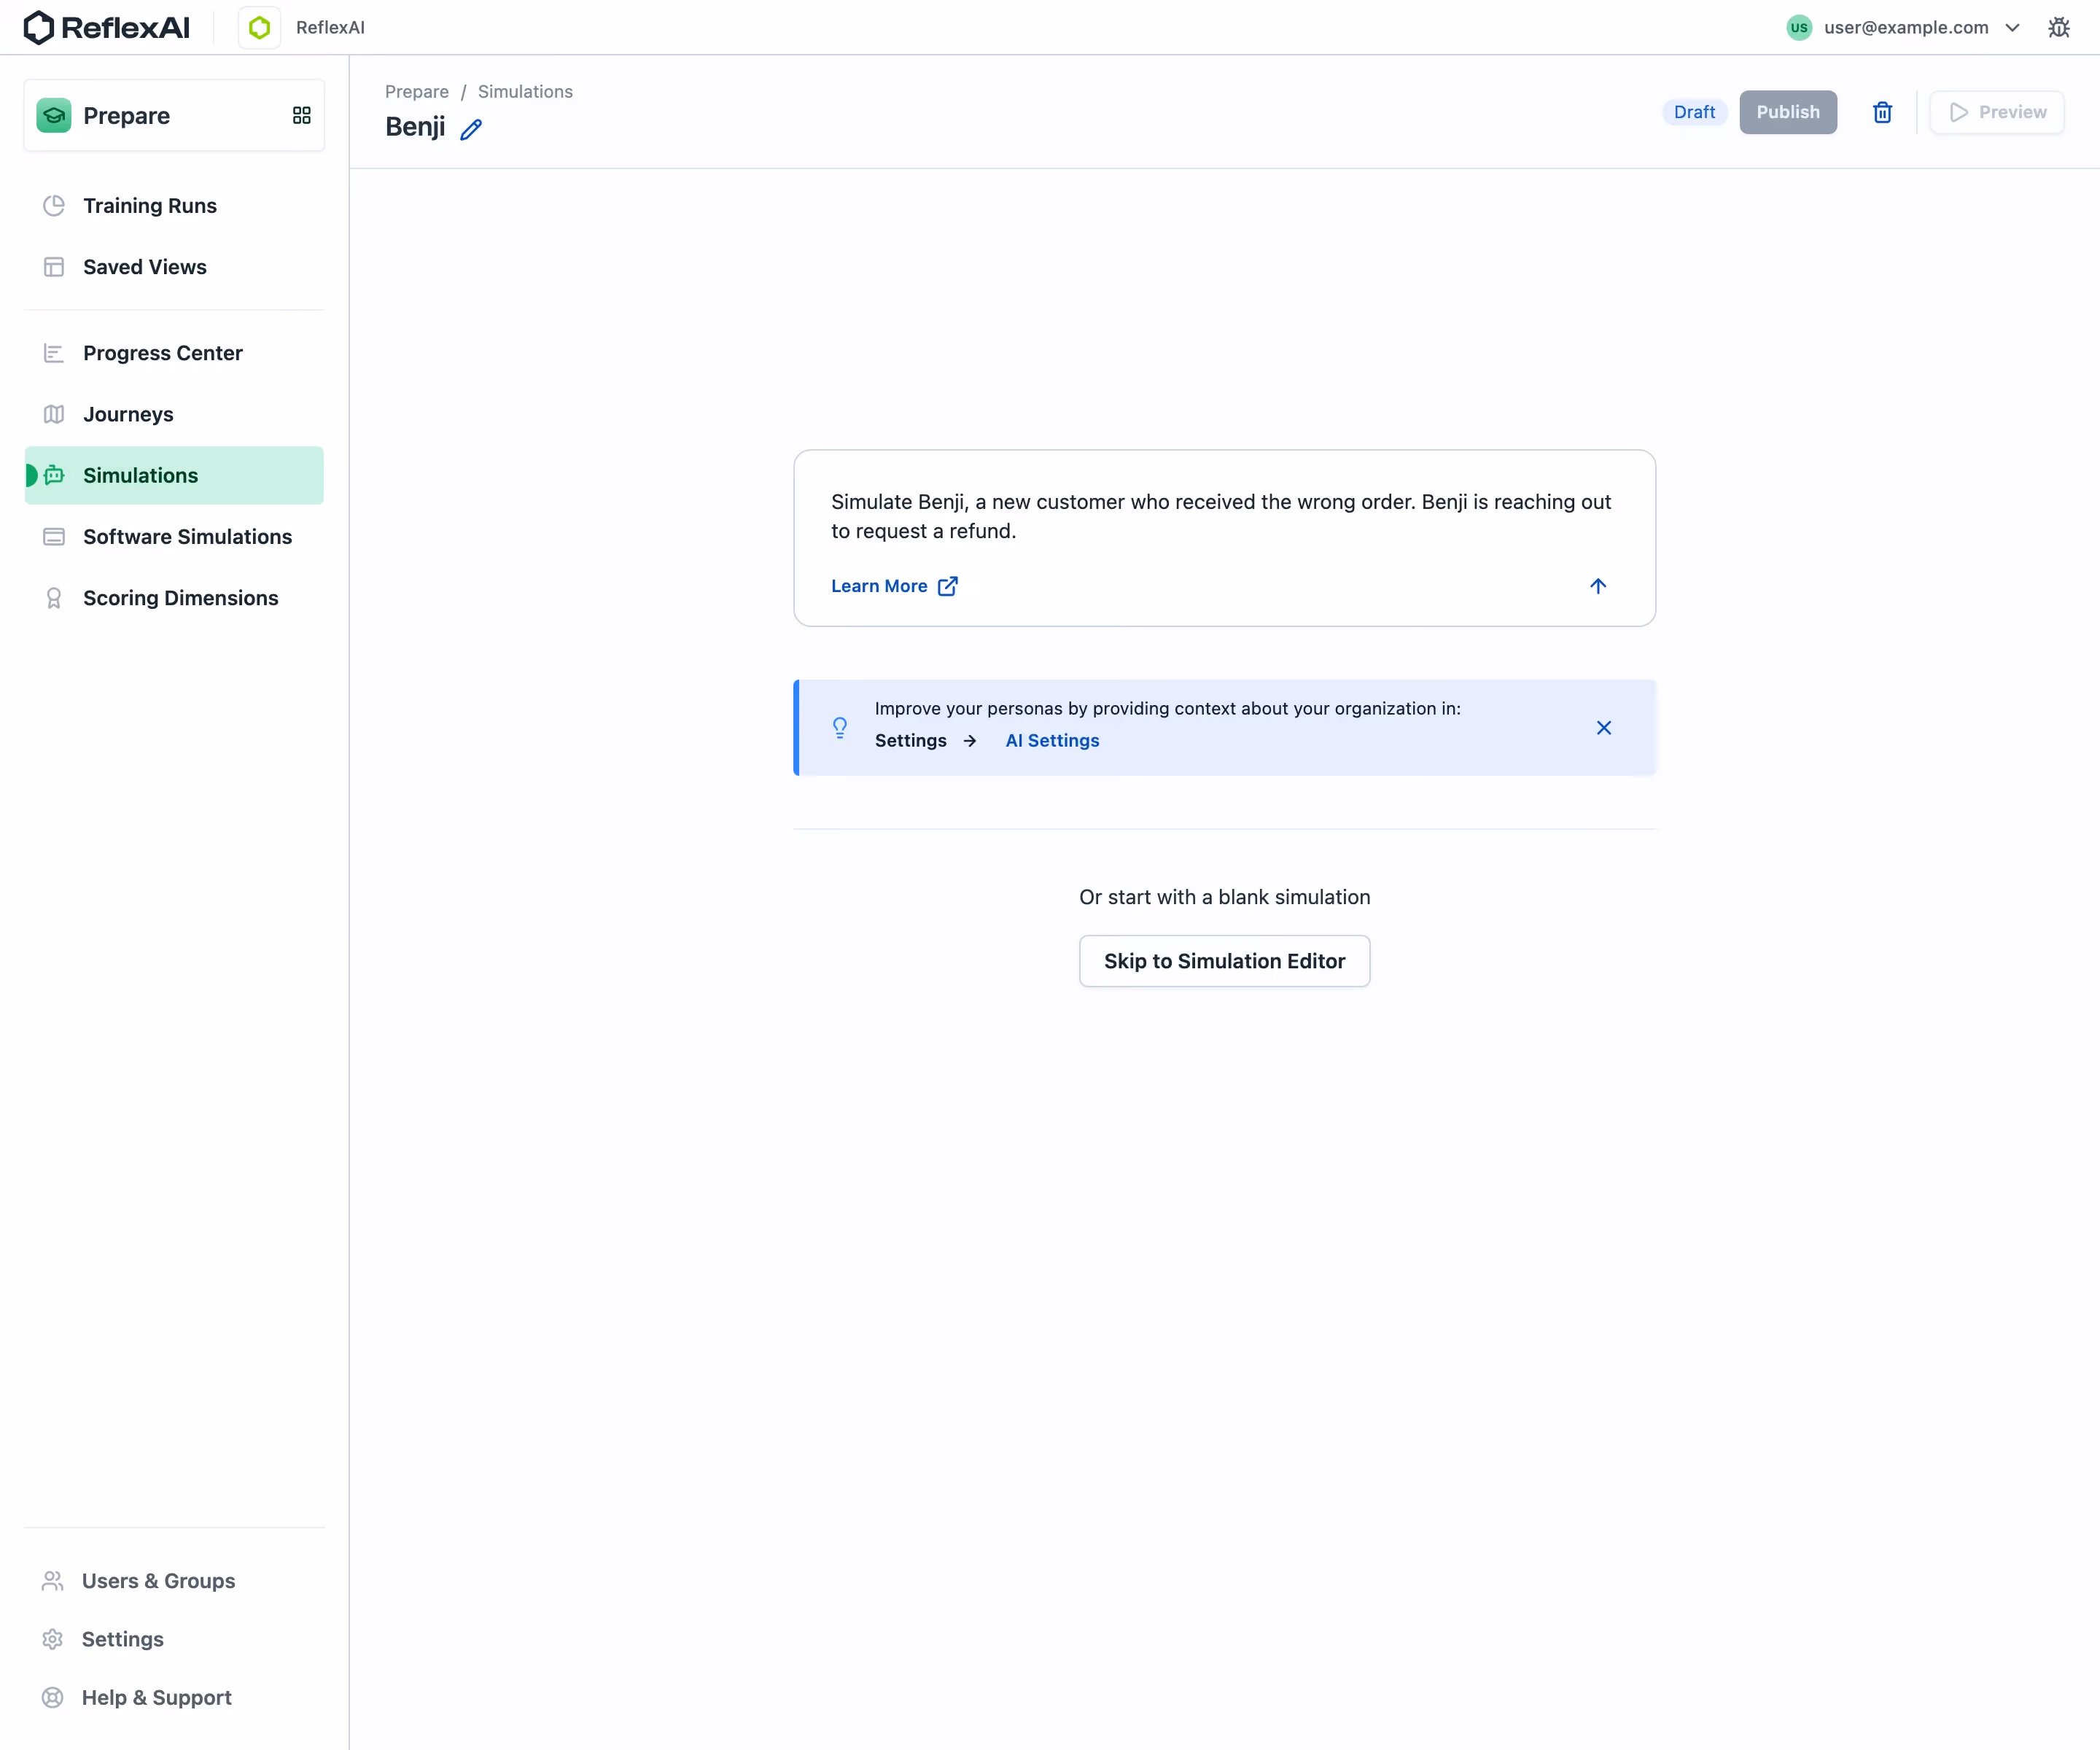Click the Journeys map icon
This screenshot has height=1750, width=2100.
tap(54, 414)
